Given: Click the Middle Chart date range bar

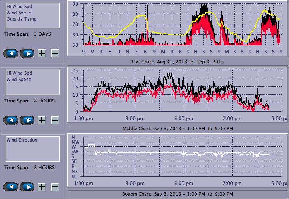Looking at the screenshot, I should 177,128.
